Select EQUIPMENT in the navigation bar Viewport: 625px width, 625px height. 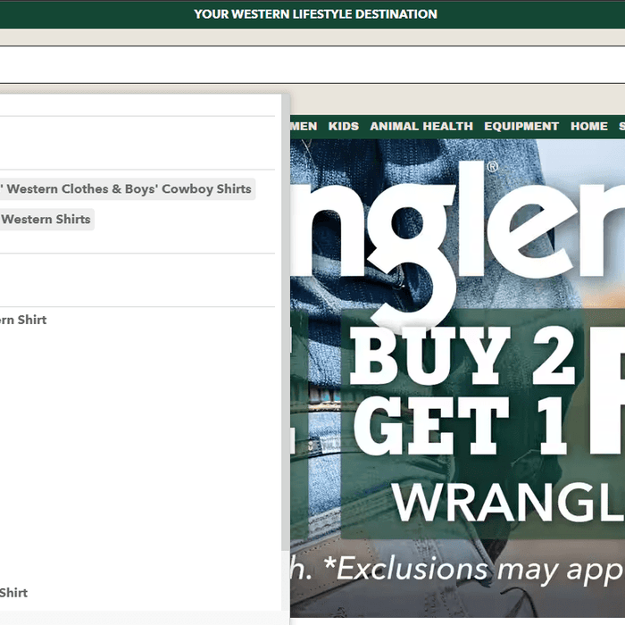tap(521, 127)
